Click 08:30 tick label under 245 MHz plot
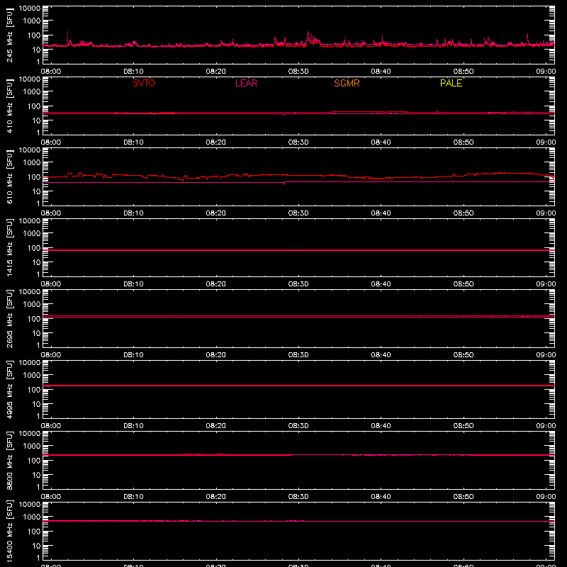The width and height of the screenshot is (567, 567). pyautogui.click(x=298, y=72)
